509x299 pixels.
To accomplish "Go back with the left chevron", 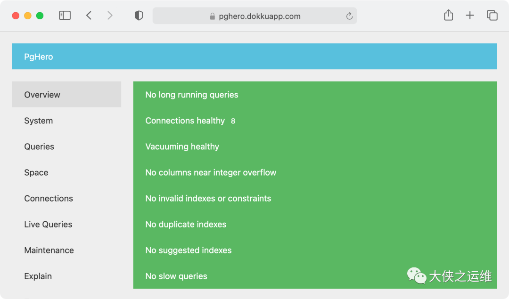I will (89, 15).
